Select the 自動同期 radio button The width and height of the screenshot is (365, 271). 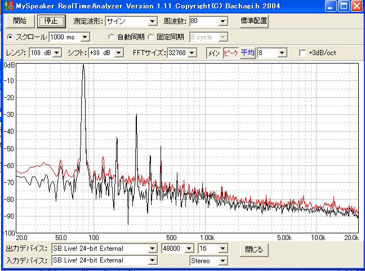[x=112, y=37]
